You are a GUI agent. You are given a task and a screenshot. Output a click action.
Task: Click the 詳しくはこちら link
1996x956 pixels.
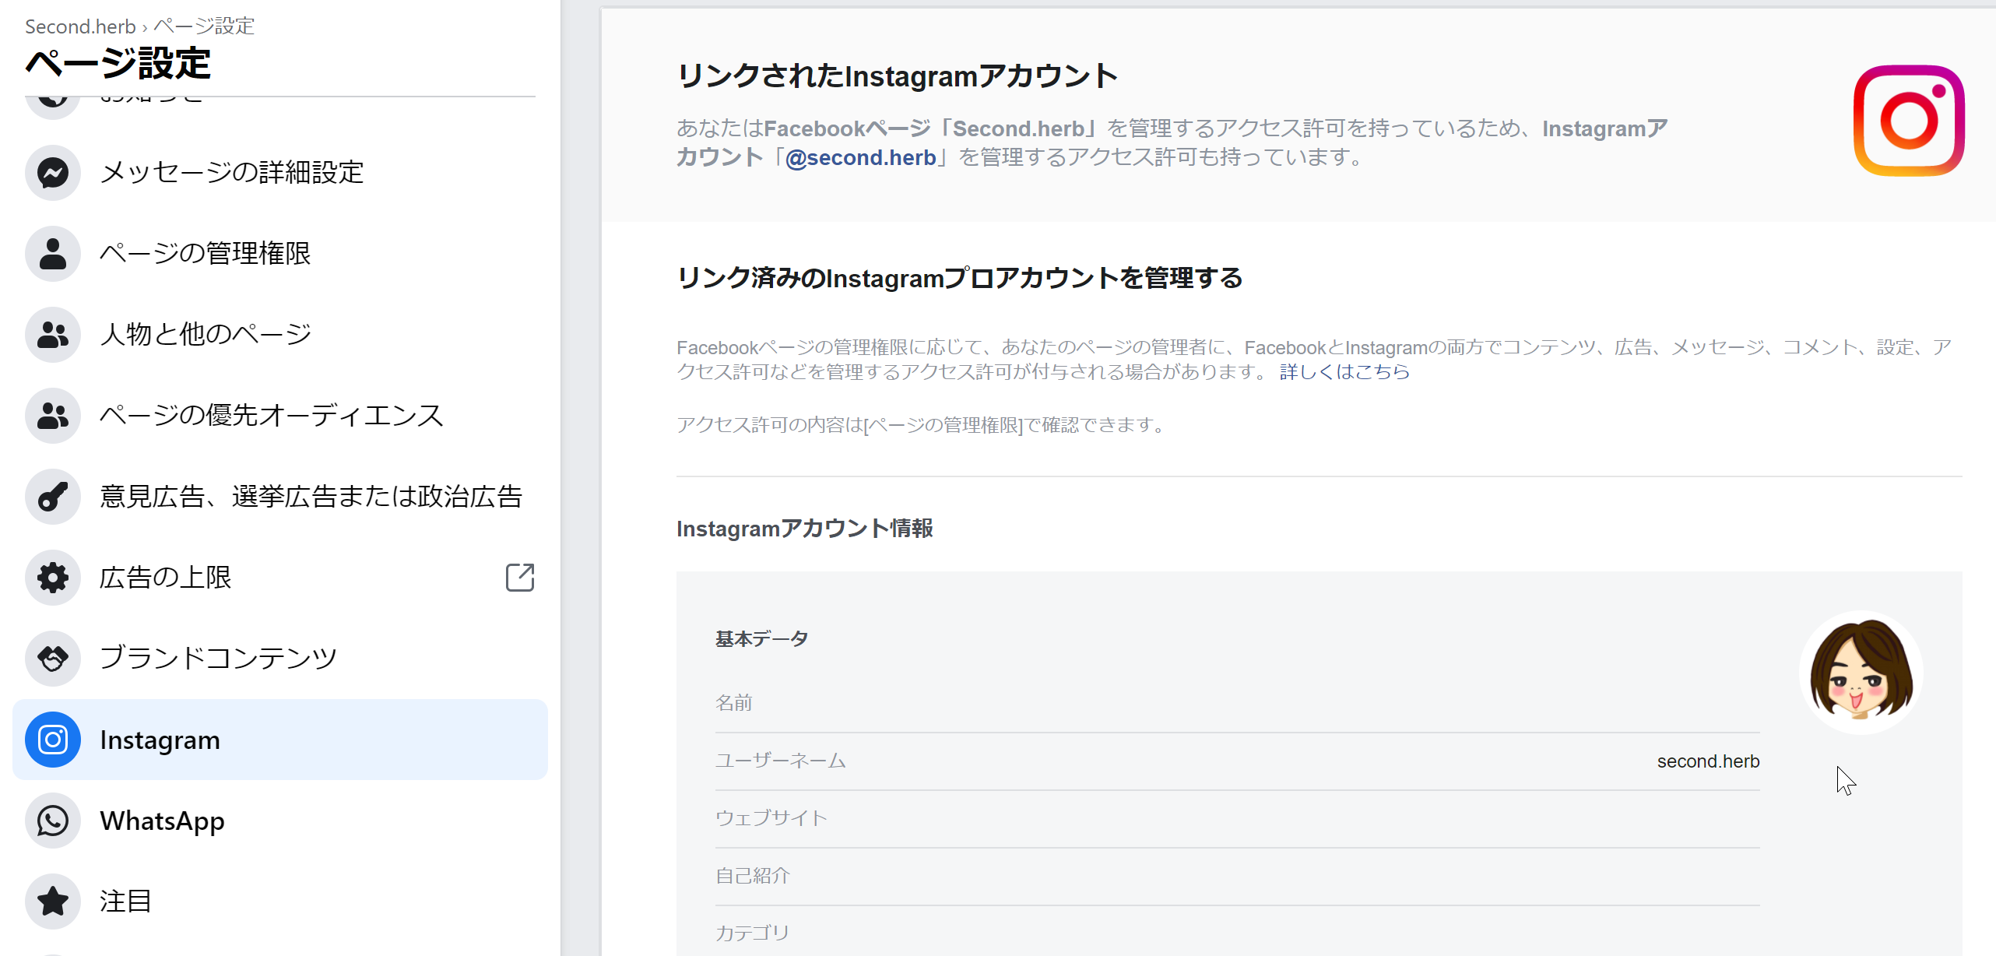point(1344,372)
